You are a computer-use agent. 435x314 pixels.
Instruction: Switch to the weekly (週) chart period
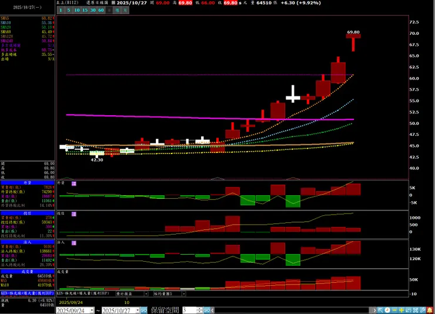pos(118,10)
